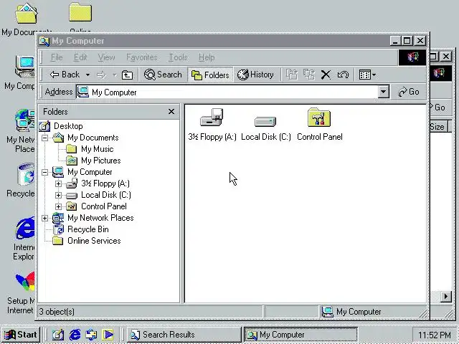Switch to Search Results taskbar button
This screenshot has width=459, height=344.
(184, 335)
